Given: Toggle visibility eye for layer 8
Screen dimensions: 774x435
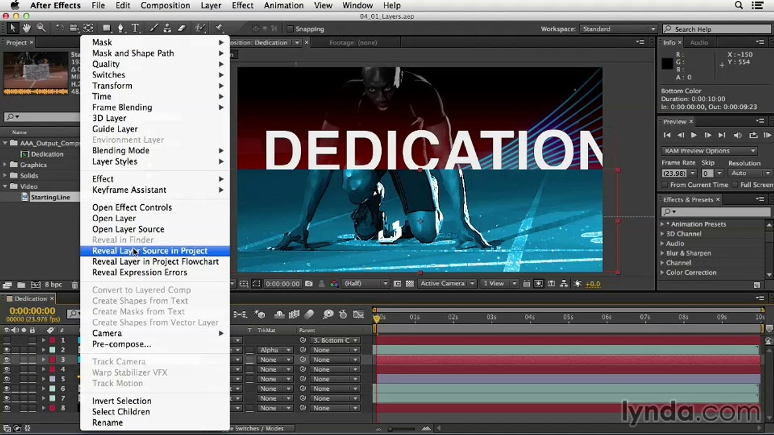Looking at the screenshot, I should click(7, 408).
